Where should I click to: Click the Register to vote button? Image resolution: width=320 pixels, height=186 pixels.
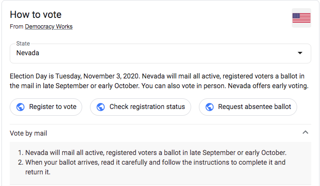tap(46, 107)
